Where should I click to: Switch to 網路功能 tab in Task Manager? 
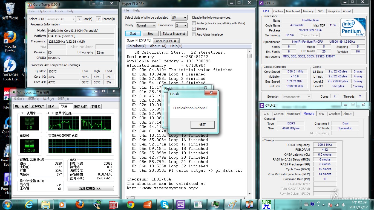click(x=80, y=106)
